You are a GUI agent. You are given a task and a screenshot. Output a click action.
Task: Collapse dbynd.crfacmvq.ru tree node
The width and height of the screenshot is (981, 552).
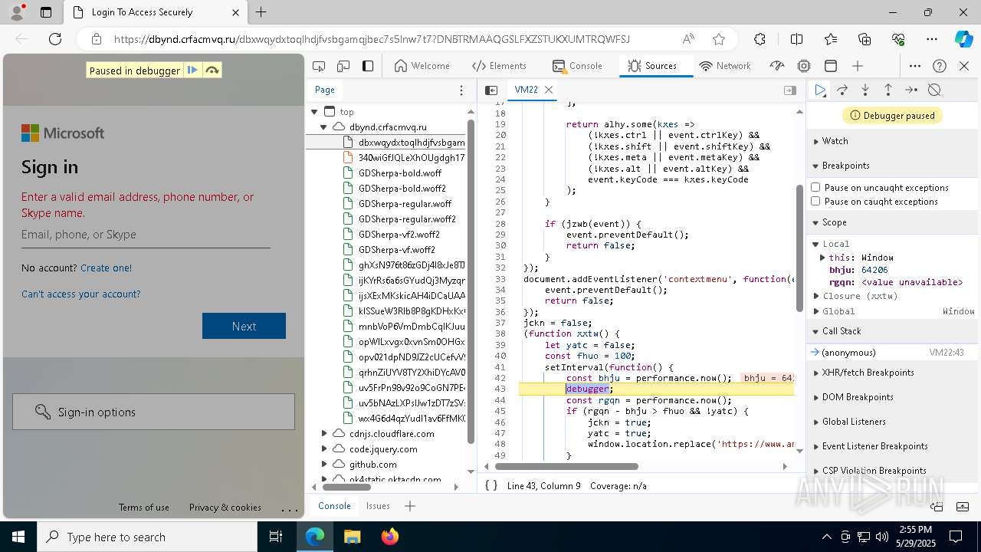[x=324, y=127]
